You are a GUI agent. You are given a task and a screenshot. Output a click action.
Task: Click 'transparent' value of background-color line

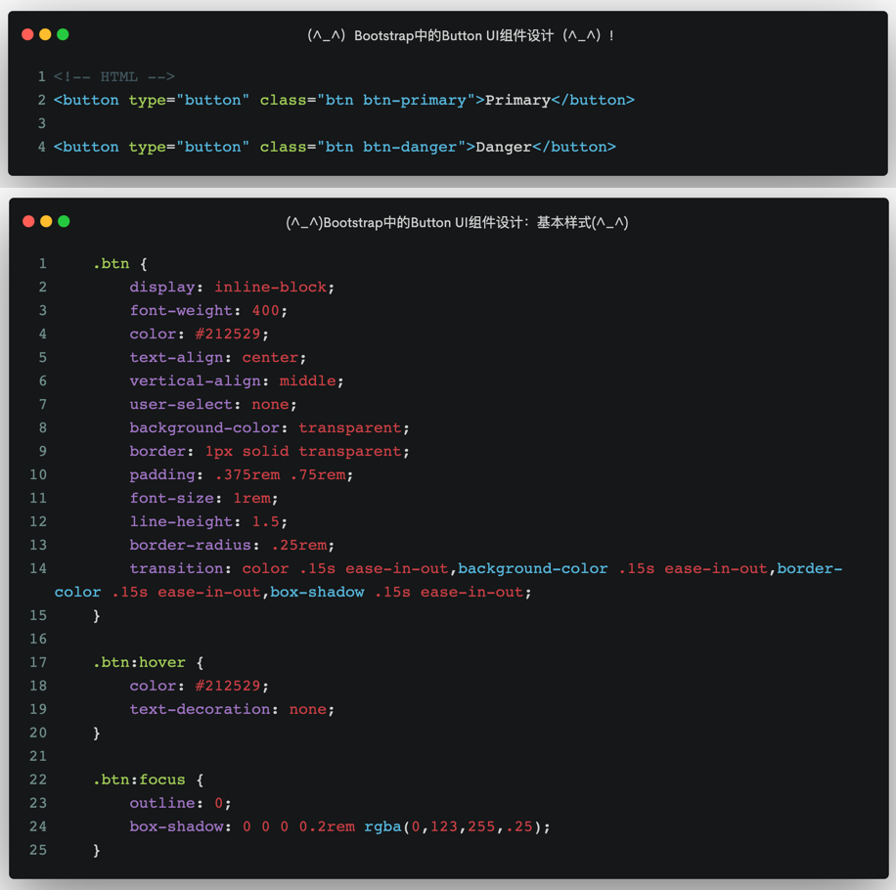[350, 427]
